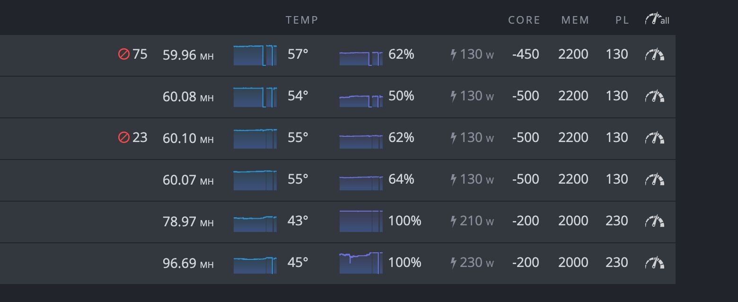This screenshot has width=738, height=302.
Task: Open overclock gauge for 60.07 MH GPU
Action: tap(655, 180)
